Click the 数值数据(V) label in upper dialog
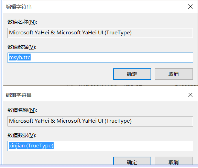The image size is (198, 168). (x=22, y=47)
